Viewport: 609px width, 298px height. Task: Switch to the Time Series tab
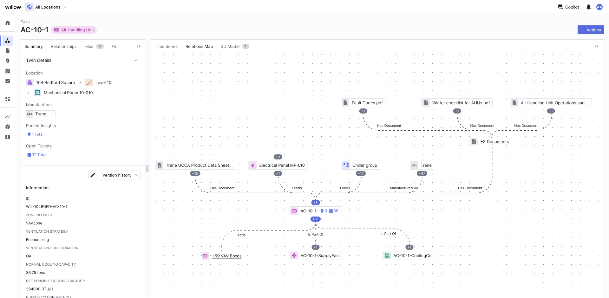166,46
